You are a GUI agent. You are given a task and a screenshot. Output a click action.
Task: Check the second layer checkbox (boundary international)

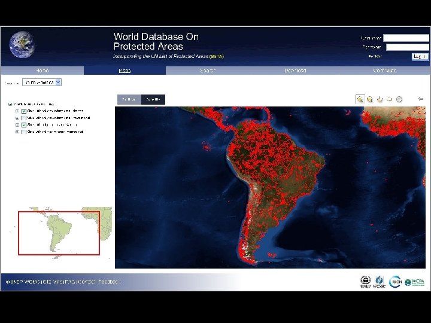tap(24, 118)
